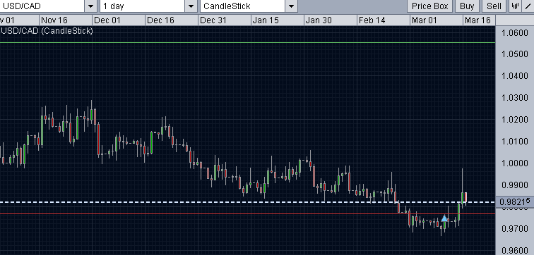Click the Nov 16 date header

(x=54, y=20)
